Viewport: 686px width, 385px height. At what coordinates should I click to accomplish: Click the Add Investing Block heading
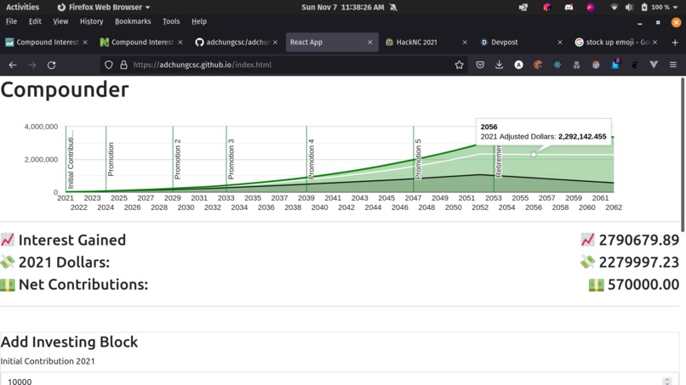[x=69, y=343]
